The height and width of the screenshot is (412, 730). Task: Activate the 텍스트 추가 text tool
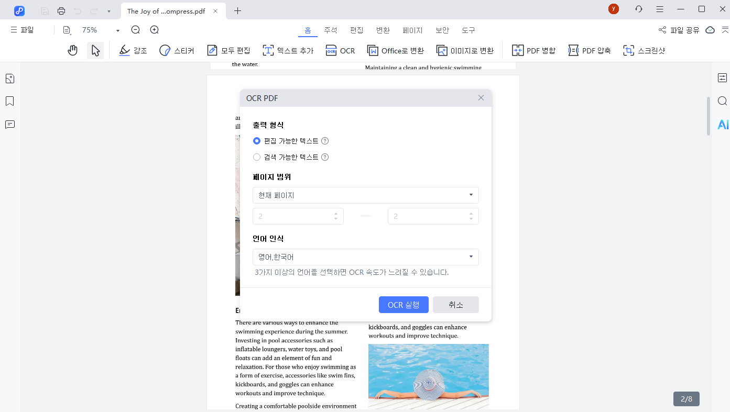[287, 50]
